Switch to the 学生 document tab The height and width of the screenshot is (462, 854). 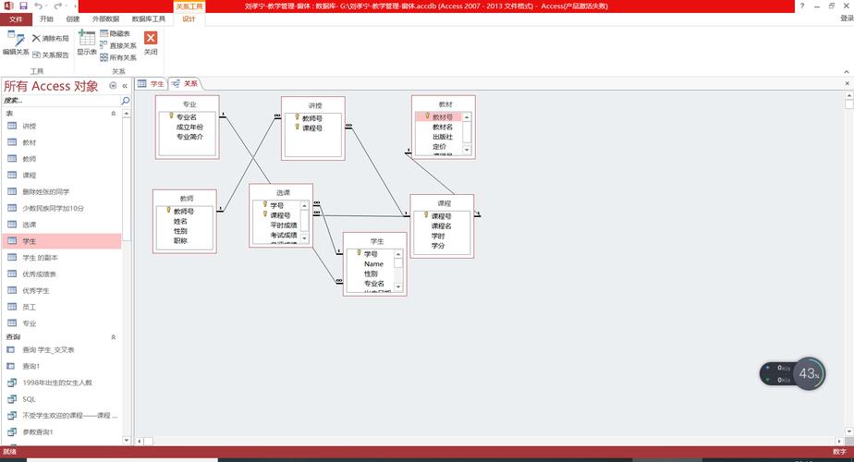click(x=152, y=84)
